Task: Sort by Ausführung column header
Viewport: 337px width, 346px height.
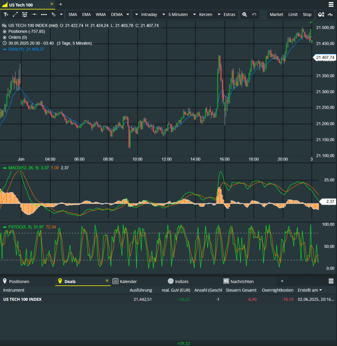Action: pyautogui.click(x=141, y=290)
